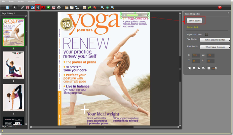Insert a Flash SWF with the red icon
Viewport: 233px width, 135px height.
pos(43,7)
